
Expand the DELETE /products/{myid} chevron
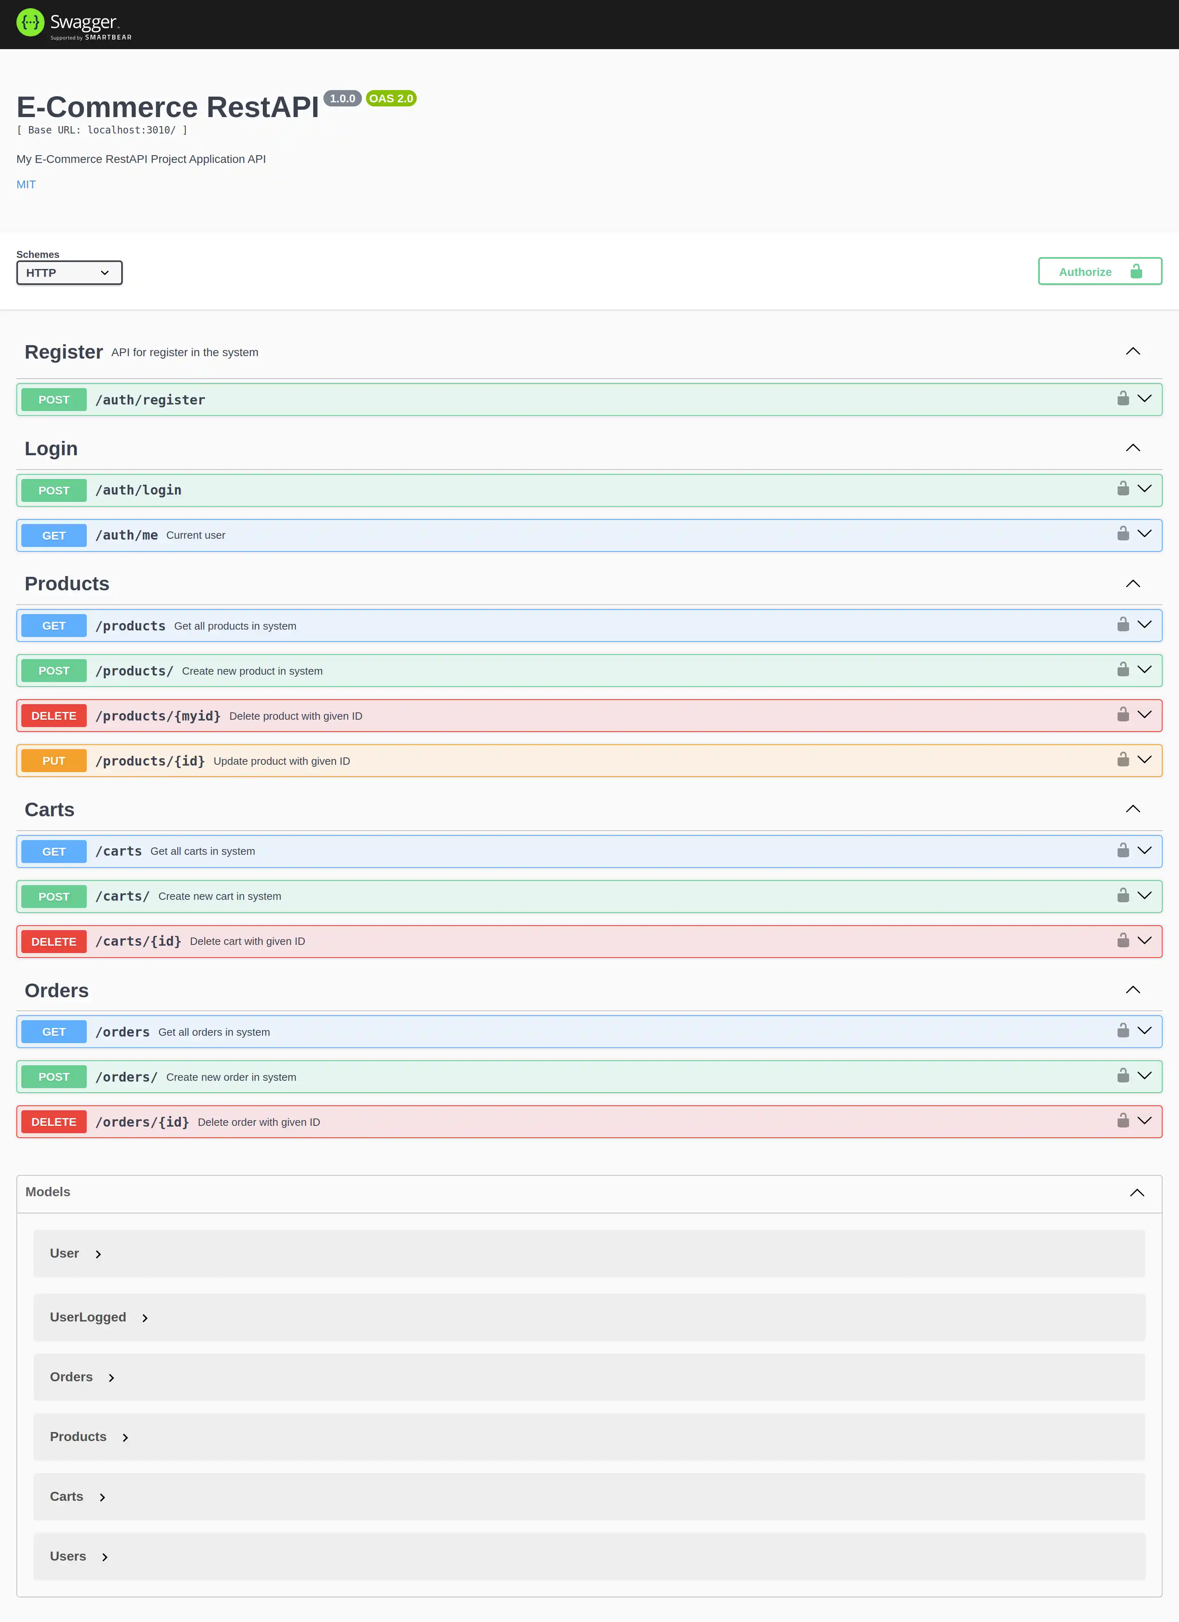pyautogui.click(x=1145, y=714)
